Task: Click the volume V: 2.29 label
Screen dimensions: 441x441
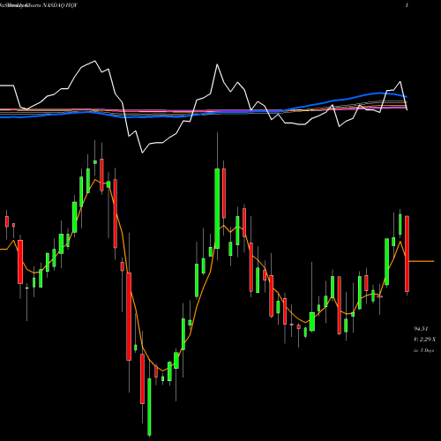Action: point(424,340)
